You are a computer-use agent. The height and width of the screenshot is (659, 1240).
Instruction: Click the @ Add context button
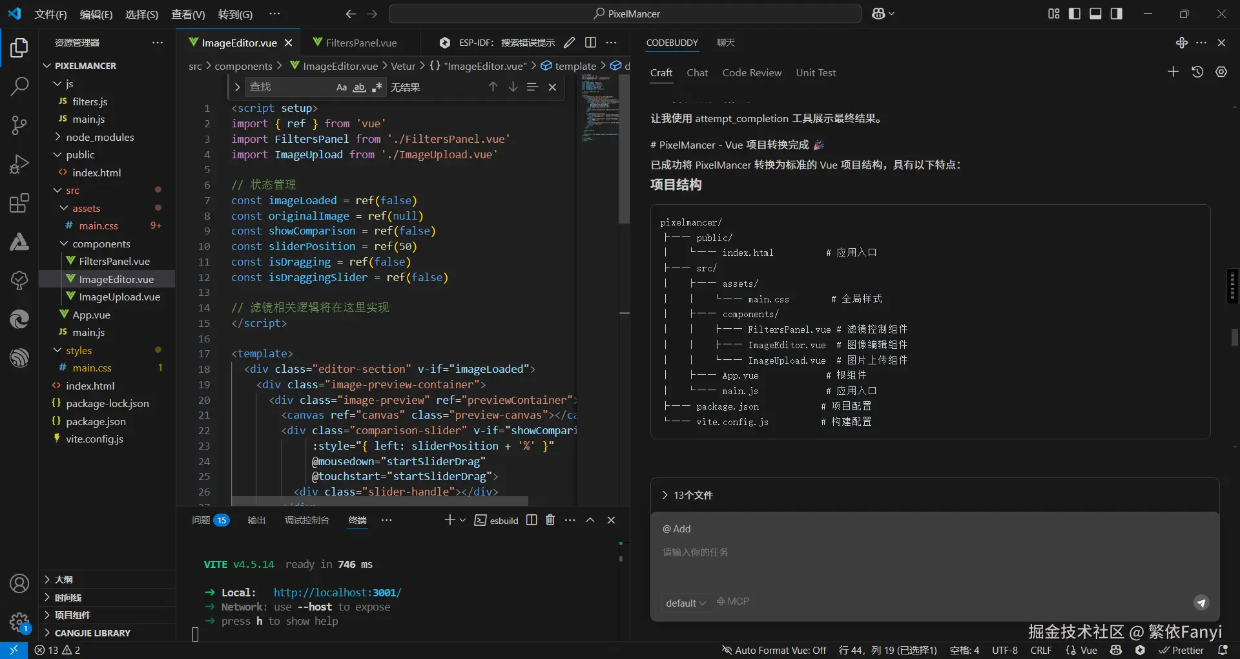click(676, 528)
